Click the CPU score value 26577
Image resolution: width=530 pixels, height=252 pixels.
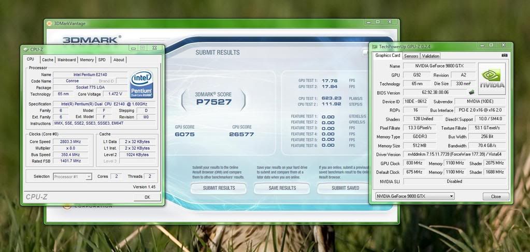[241, 134]
